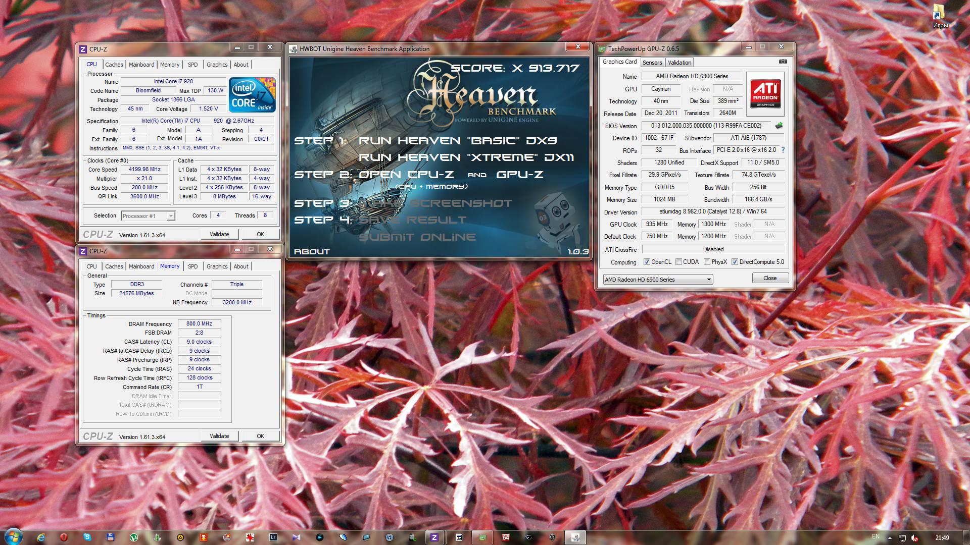Click Submit Online in Heaven app
Screen dimensions: 970x545
tap(417, 237)
